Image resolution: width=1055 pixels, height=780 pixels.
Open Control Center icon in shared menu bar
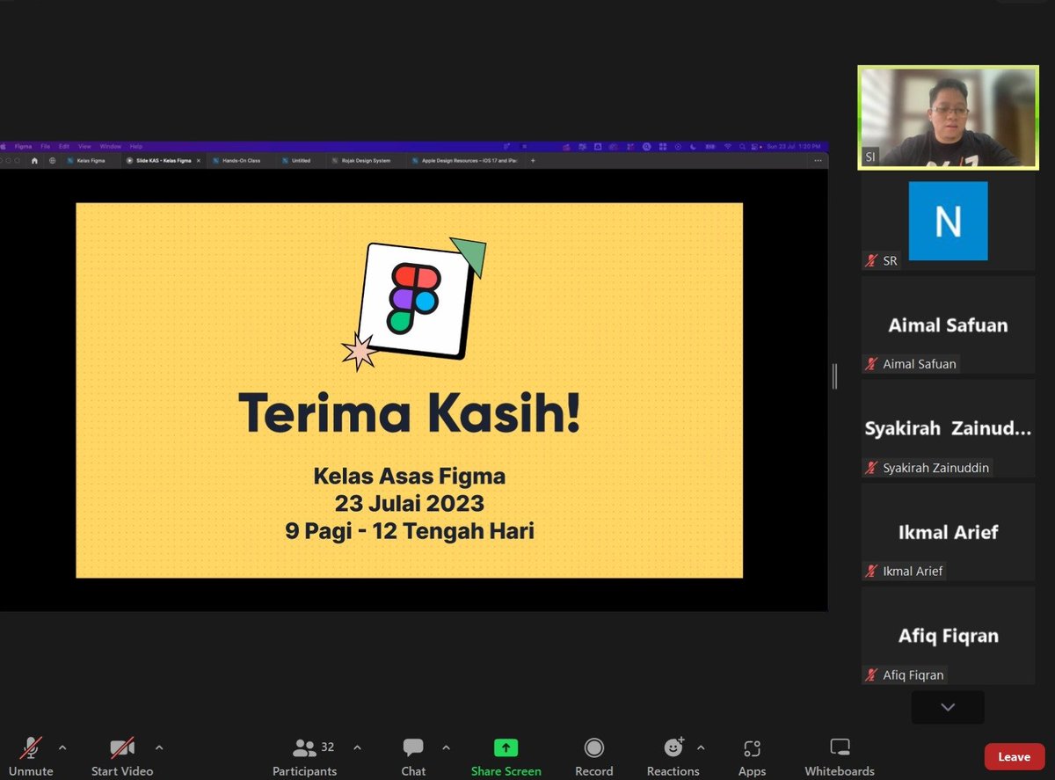(x=754, y=147)
